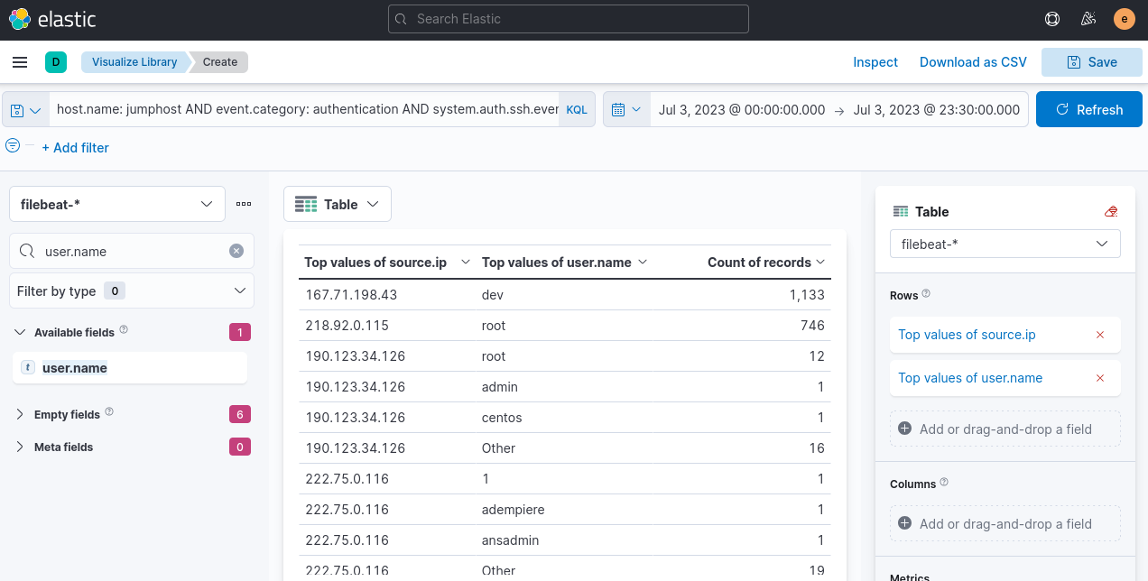Click the Inspect link
The width and height of the screenshot is (1148, 581).
pyautogui.click(x=875, y=62)
